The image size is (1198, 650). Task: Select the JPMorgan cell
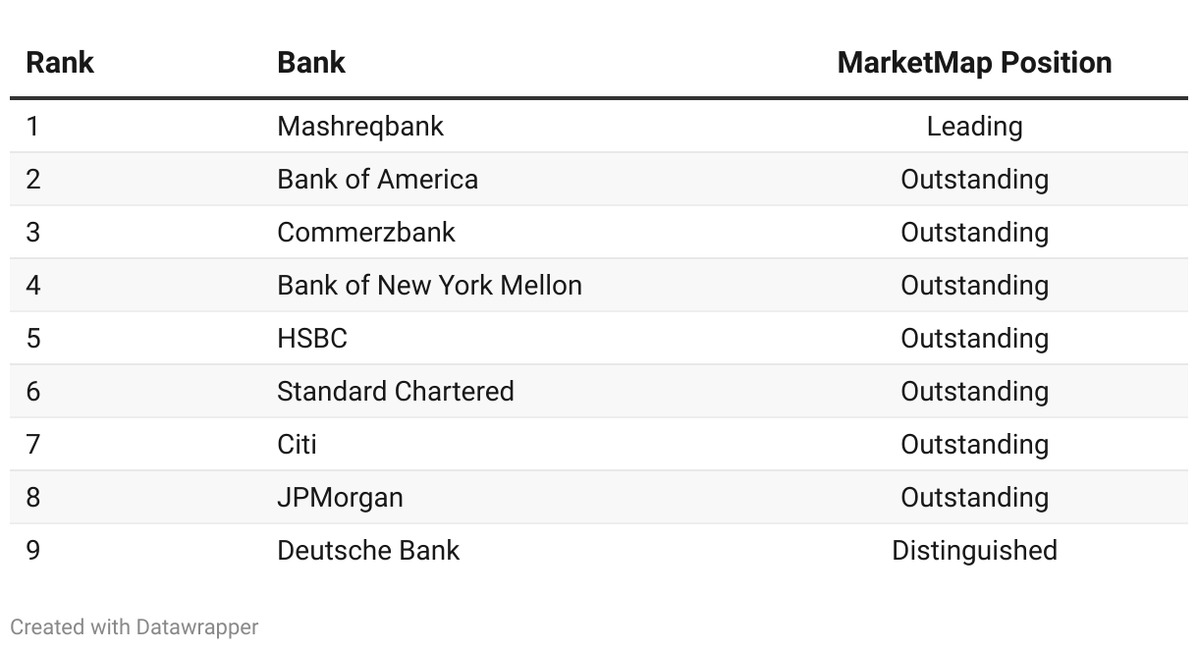340,498
